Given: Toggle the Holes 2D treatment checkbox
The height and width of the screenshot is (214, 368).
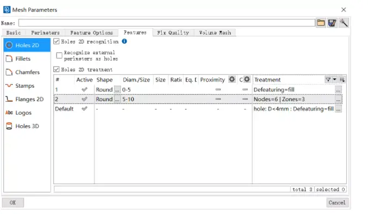Looking at the screenshot, I should (56, 69).
